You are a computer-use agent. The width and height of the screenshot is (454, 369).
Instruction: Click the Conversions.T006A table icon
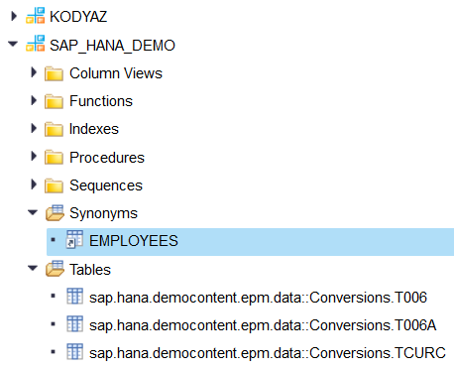(74, 323)
